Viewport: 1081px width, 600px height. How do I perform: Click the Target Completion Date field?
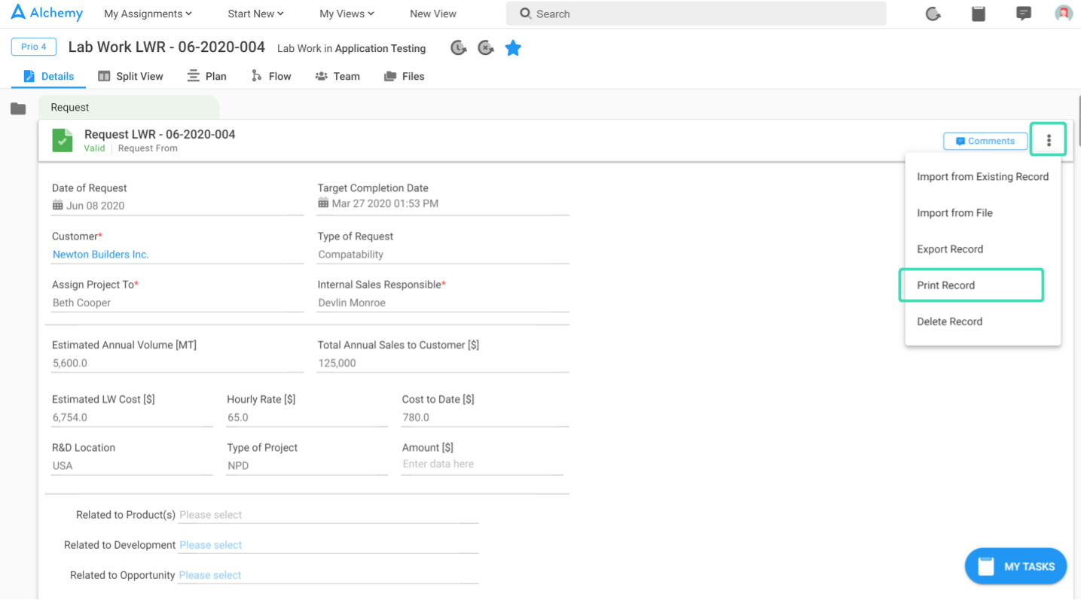tap(443, 204)
